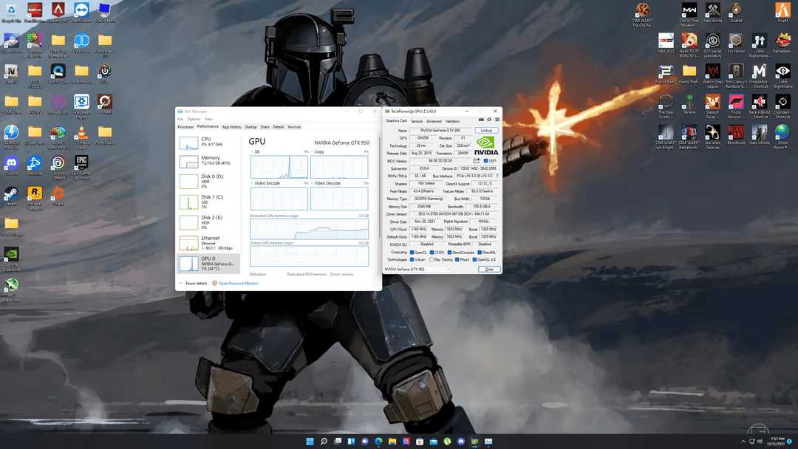Toggle the OpenGL 4.6 checkbox

pyautogui.click(x=474, y=259)
